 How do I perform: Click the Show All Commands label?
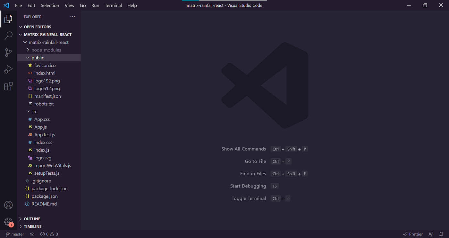[x=244, y=149]
